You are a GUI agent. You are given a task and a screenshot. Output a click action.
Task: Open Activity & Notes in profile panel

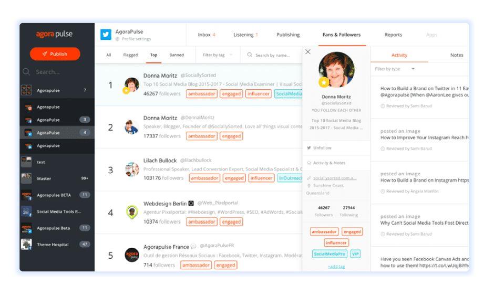pos(329,163)
